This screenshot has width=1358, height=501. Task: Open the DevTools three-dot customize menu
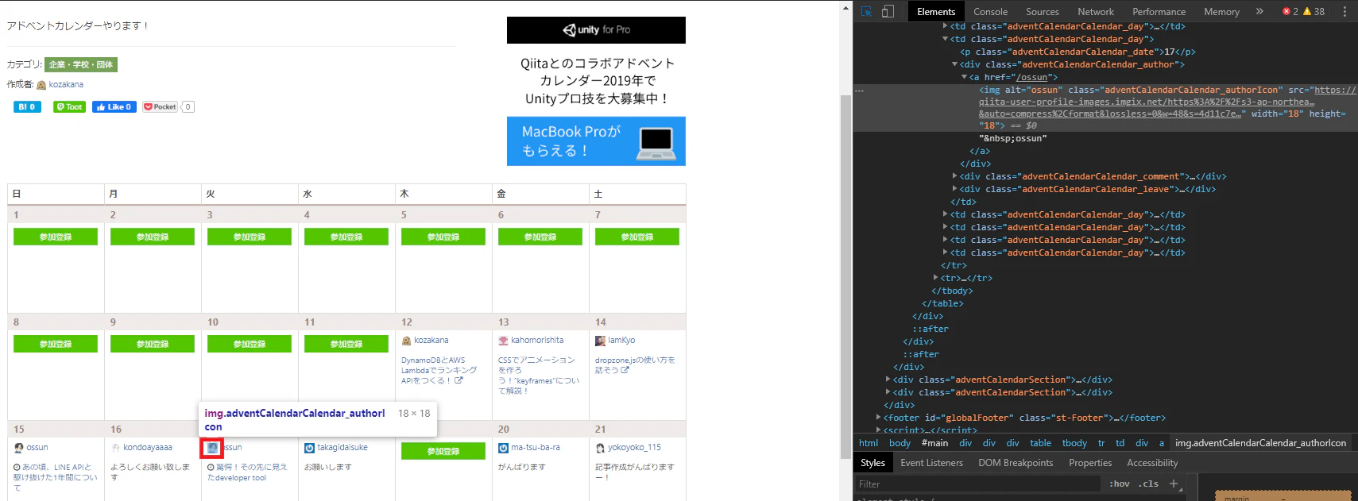[1344, 11]
